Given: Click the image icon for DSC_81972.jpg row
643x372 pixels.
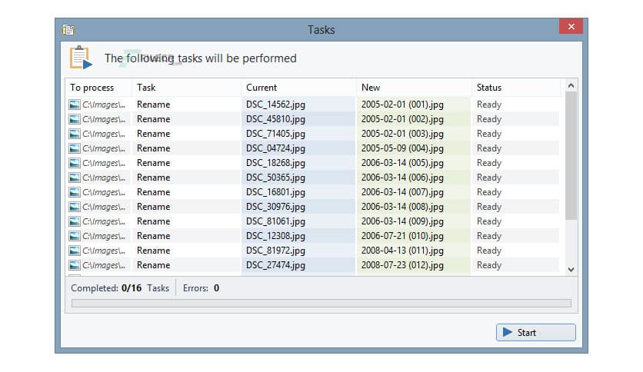Looking at the screenshot, I should tap(75, 251).
